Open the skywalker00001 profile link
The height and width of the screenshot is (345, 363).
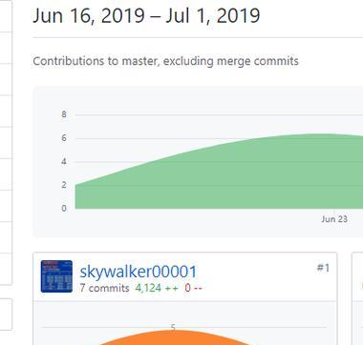[139, 272]
